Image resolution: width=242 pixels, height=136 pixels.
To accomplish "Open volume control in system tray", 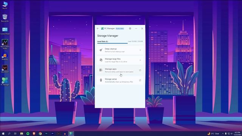I will [231, 133].
